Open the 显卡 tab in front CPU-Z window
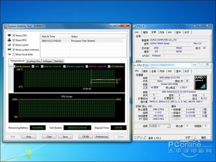The width and height of the screenshot is (216, 162). coord(178,71)
